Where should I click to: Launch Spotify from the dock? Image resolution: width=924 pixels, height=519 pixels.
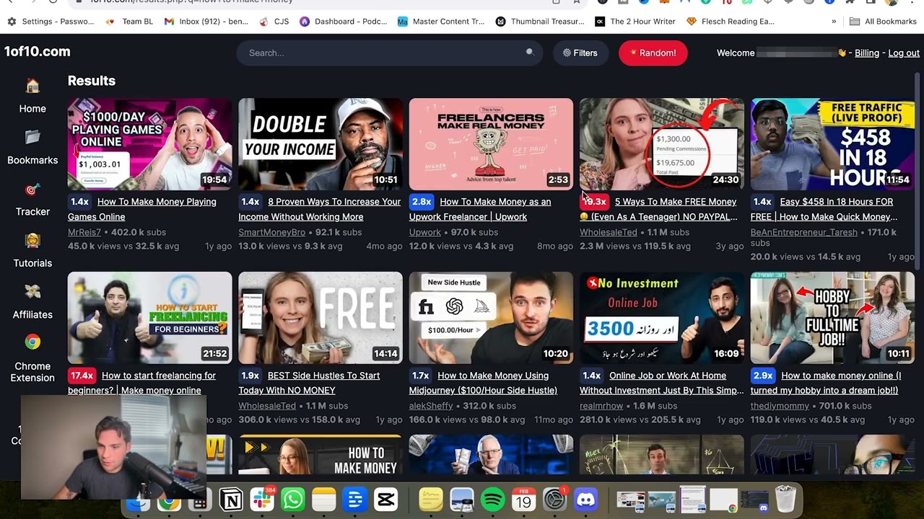[x=493, y=500]
